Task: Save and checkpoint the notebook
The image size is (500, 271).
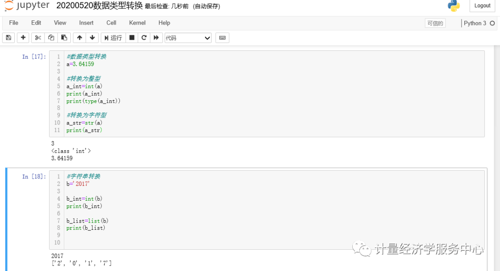Action: 9,37
